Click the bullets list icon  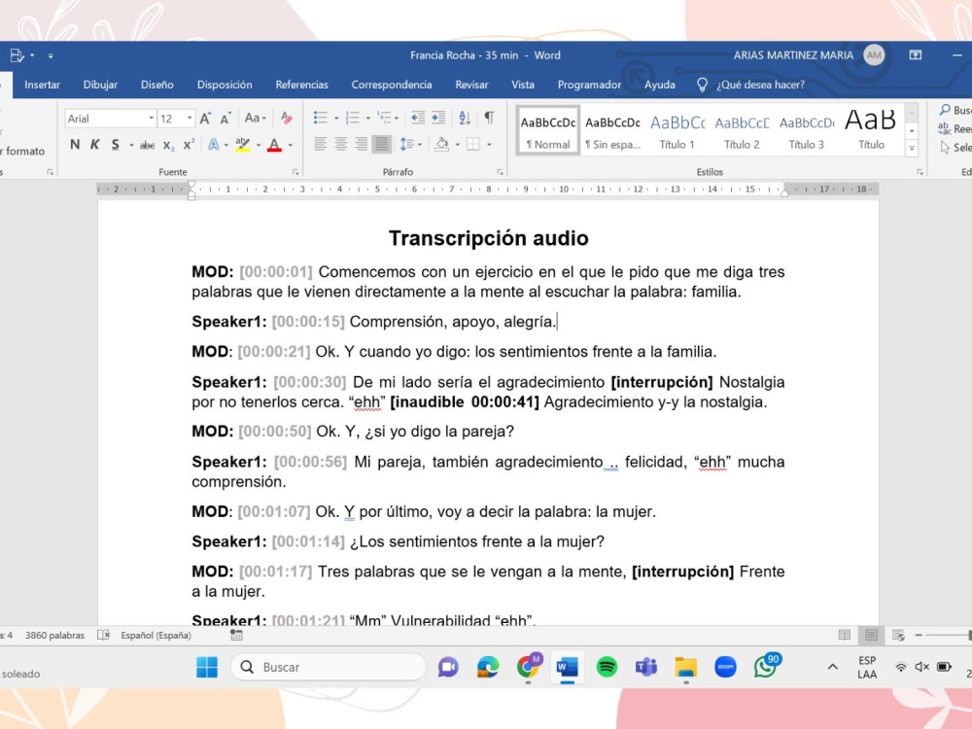click(321, 118)
